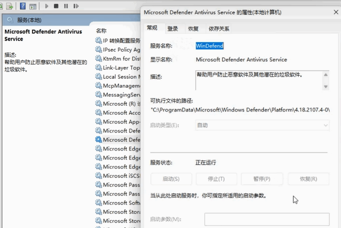Open the 启动类型 dropdown

[262, 125]
